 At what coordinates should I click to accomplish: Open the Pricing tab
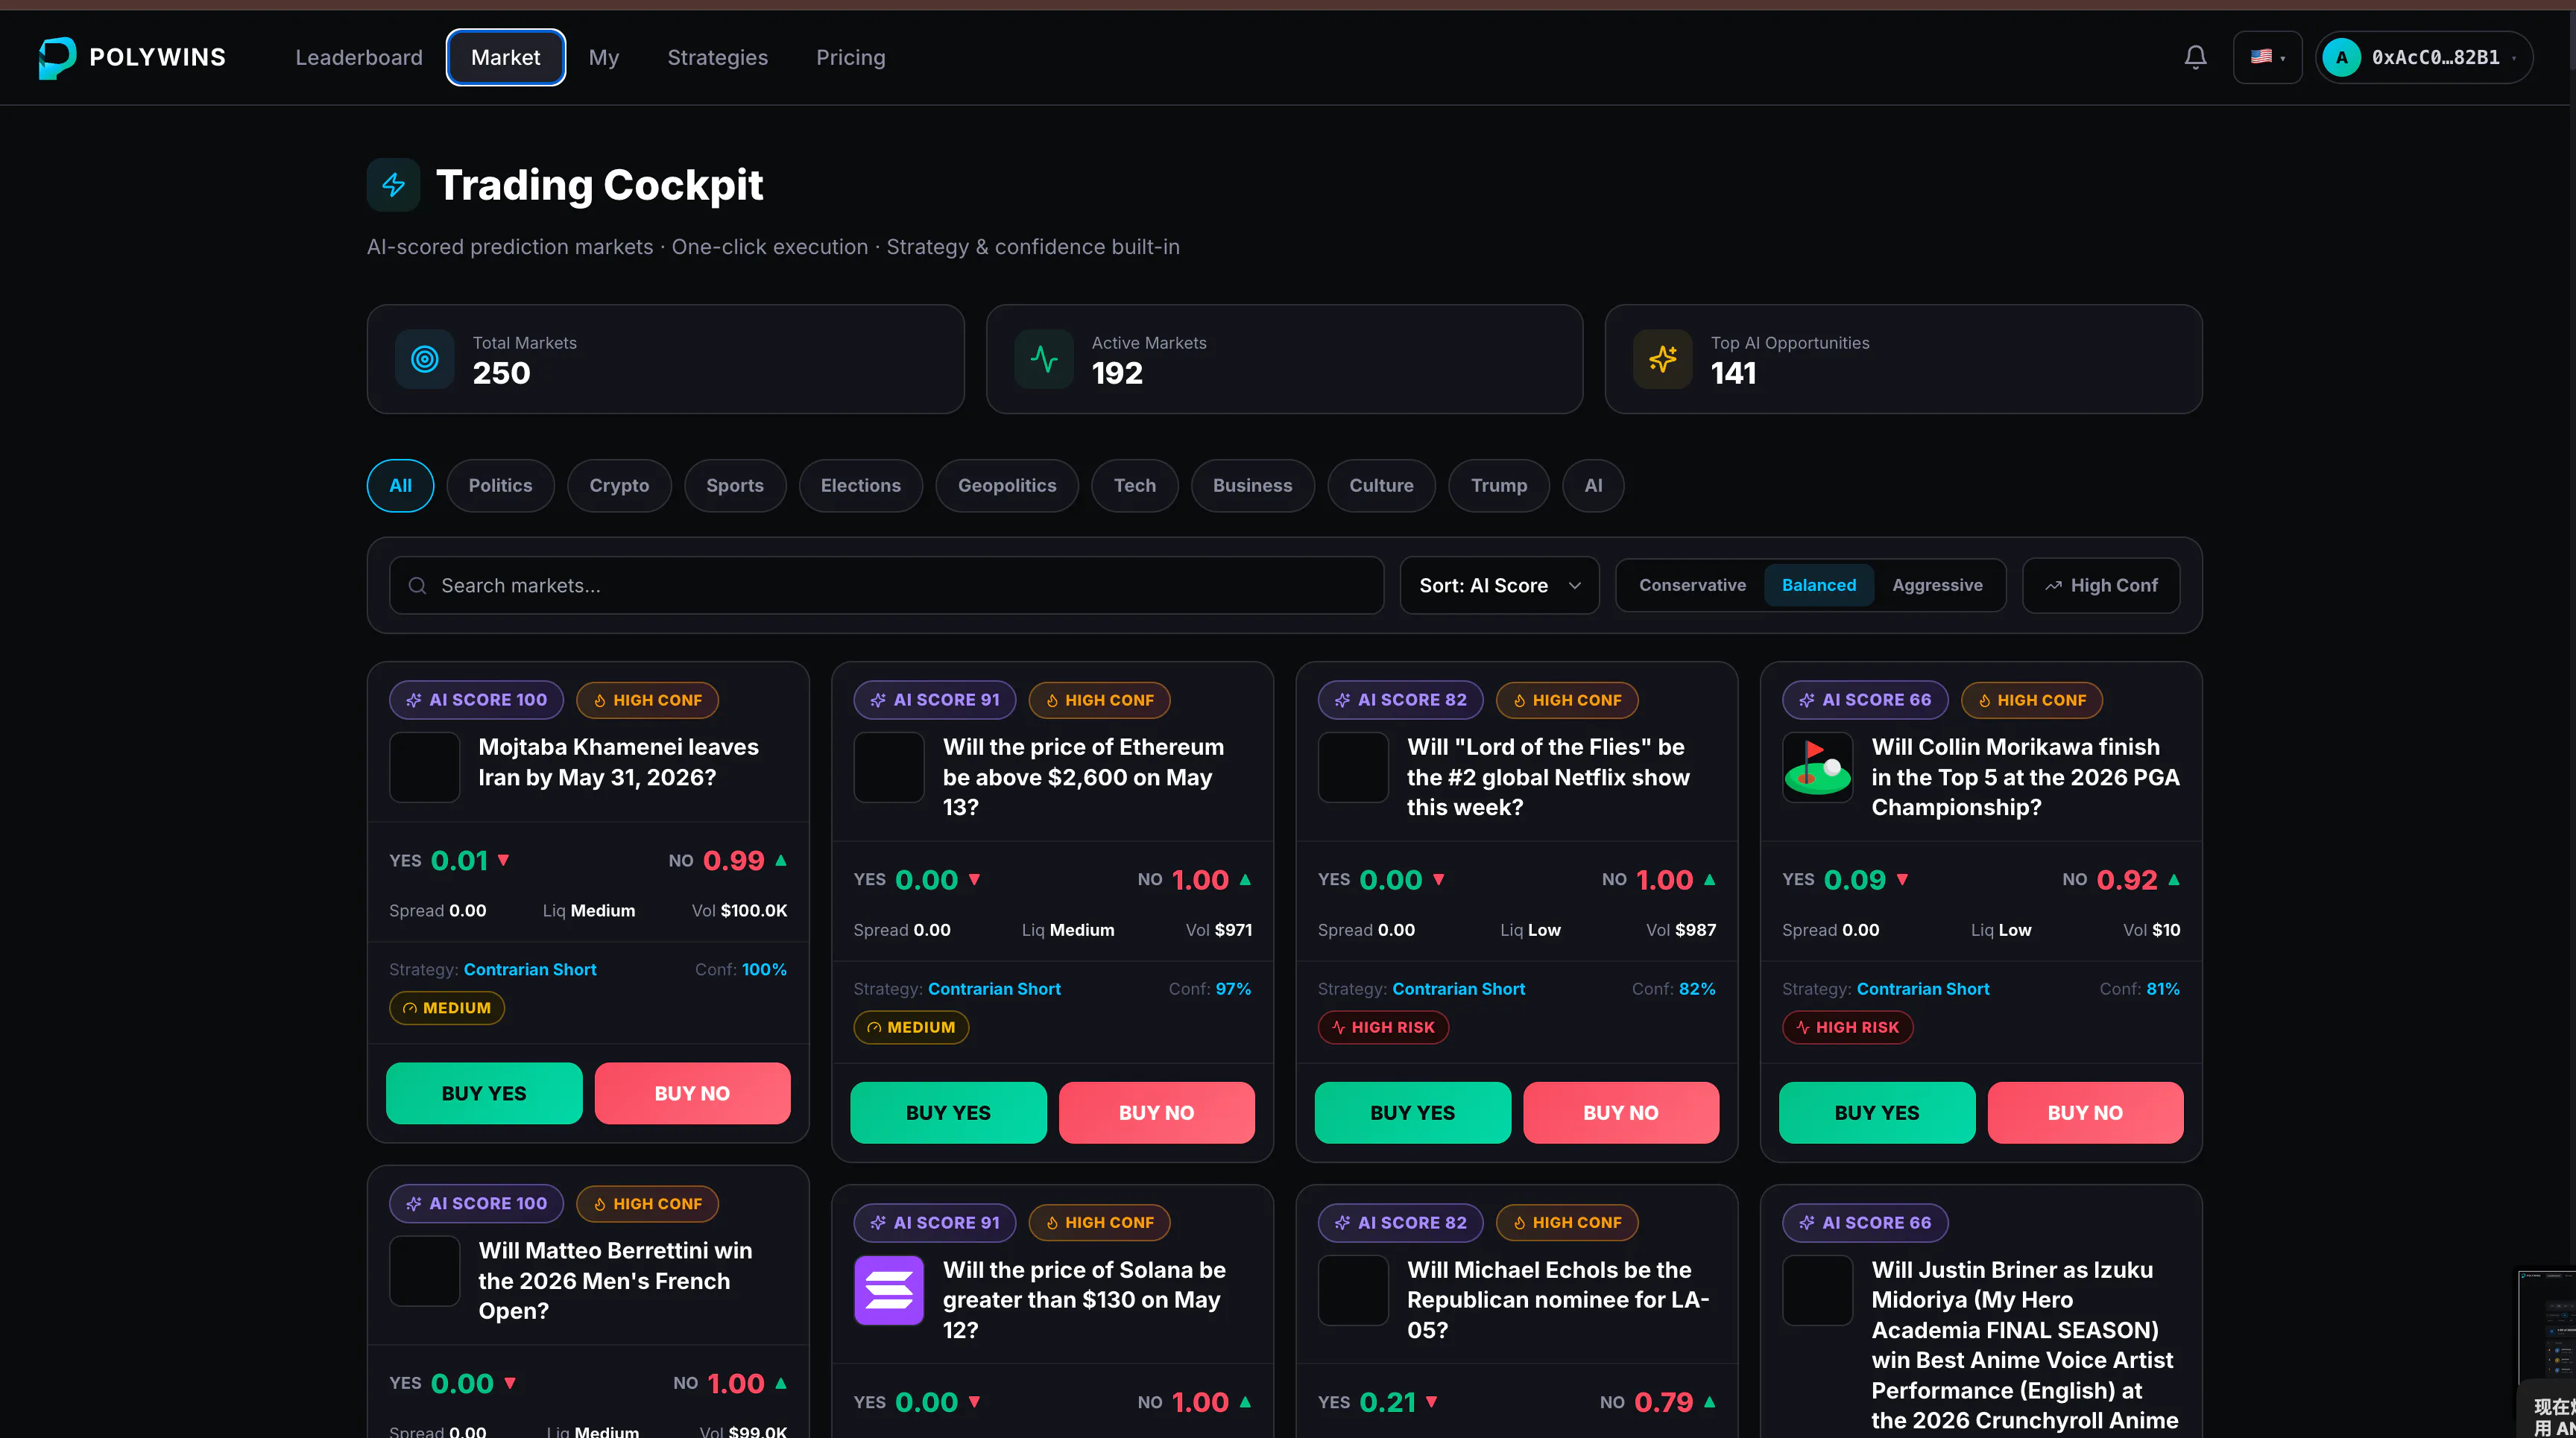[851, 57]
